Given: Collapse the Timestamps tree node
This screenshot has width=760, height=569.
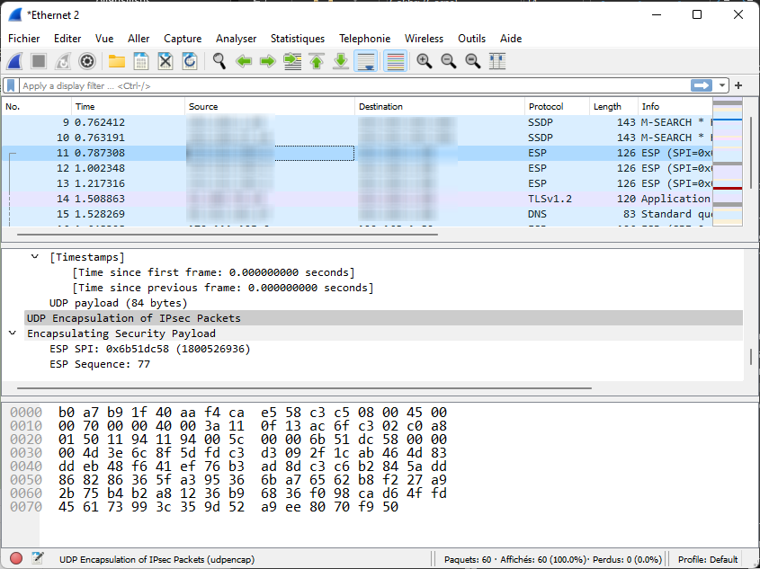Looking at the screenshot, I should click(35, 257).
